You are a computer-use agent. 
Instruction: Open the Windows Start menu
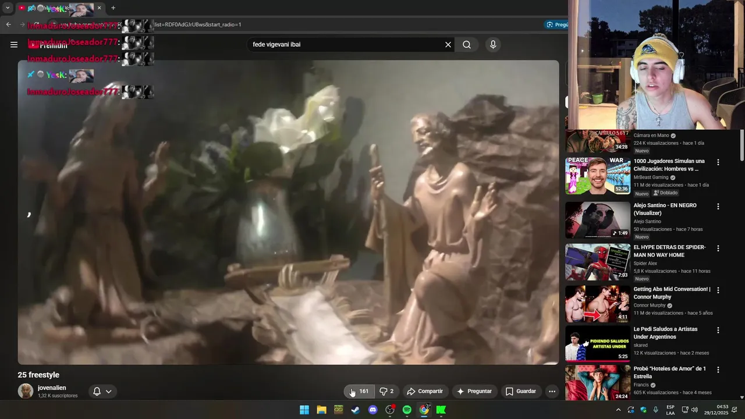coord(304,410)
